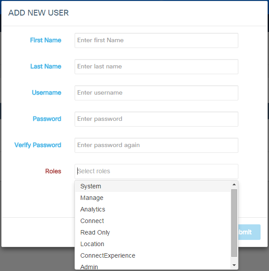
Task: Open the Select roles combo box
Action: coord(156,171)
